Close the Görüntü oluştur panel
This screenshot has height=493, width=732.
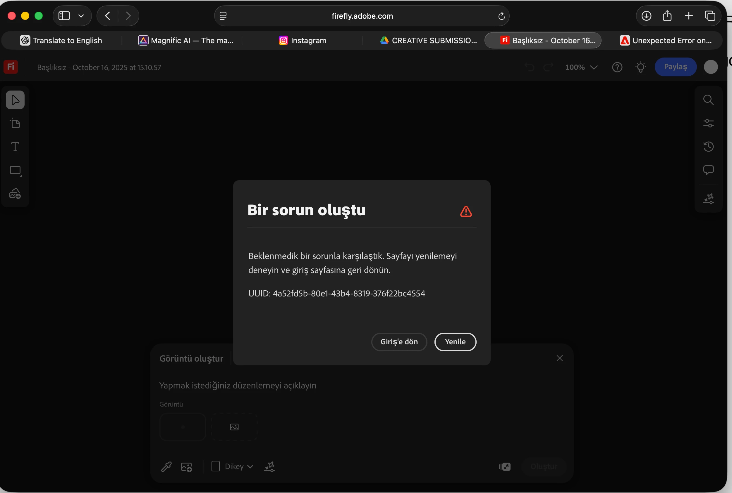click(x=559, y=358)
